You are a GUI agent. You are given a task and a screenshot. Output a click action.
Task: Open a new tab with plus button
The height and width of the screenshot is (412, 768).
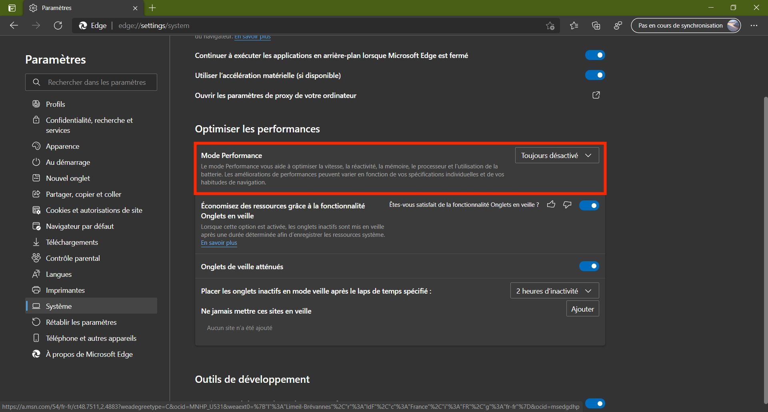[x=152, y=8]
